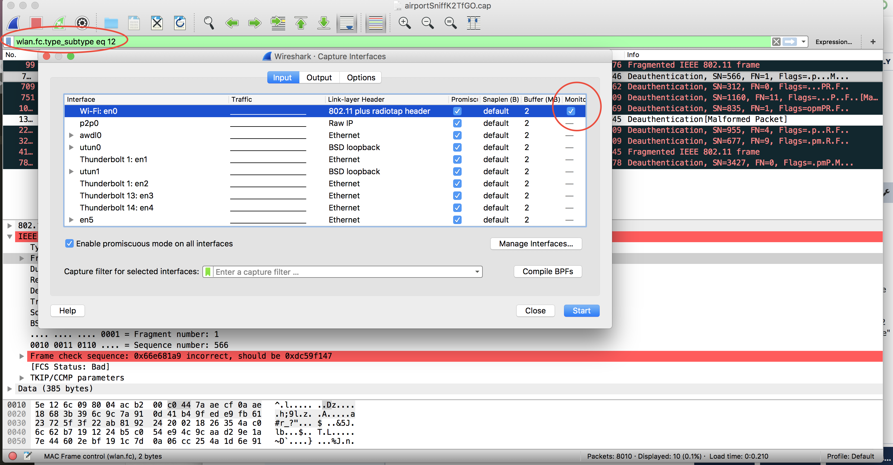Save this capture file icon
This screenshot has height=465, width=893.
[134, 23]
